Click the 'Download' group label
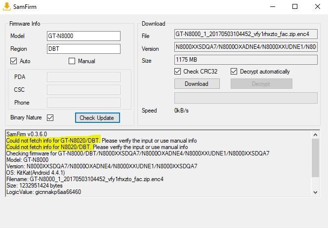This screenshot has width=328, height=228. pyautogui.click(x=153, y=24)
